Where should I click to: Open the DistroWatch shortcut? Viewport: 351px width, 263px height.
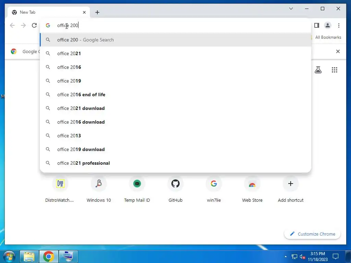60,190
